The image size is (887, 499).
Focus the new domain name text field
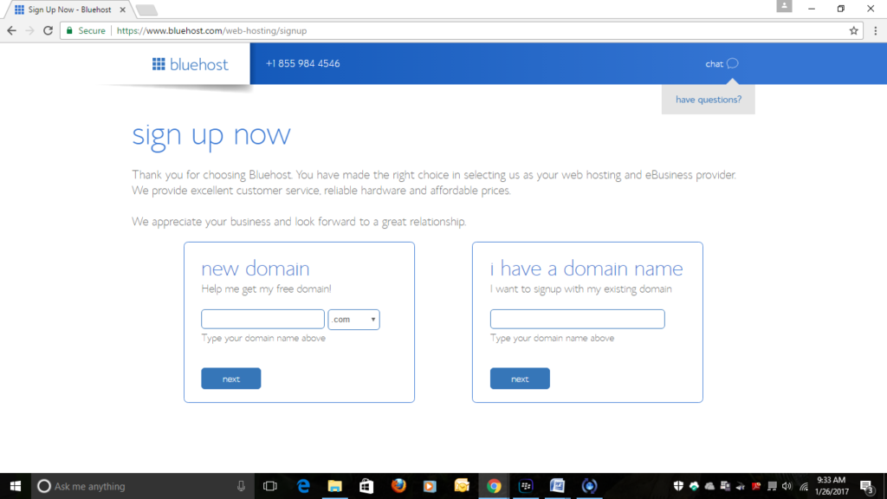262,320
